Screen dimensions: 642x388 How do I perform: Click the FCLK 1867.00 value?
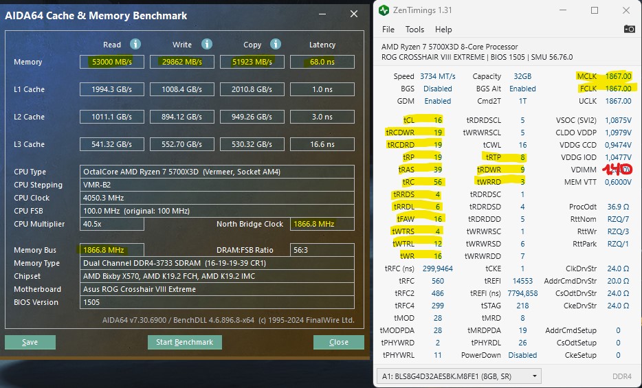618,89
